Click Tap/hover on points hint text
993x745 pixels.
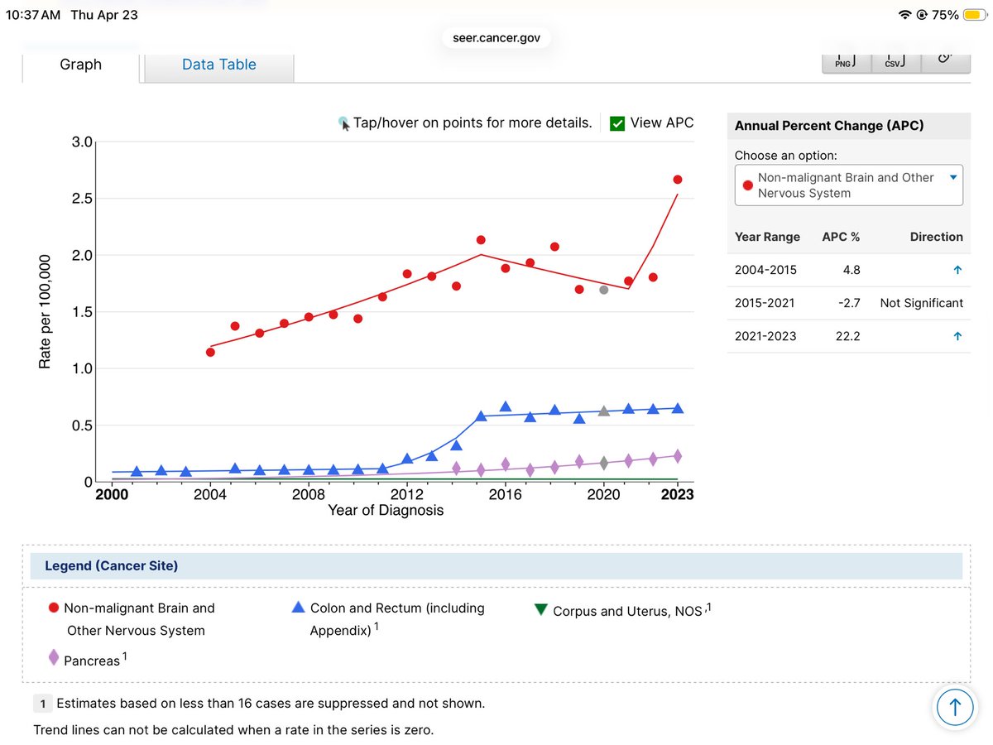(x=473, y=123)
